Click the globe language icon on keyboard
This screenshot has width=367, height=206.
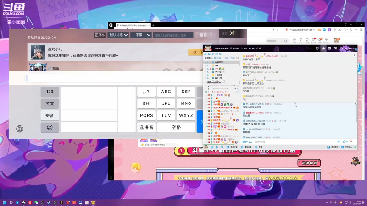(x=20, y=129)
